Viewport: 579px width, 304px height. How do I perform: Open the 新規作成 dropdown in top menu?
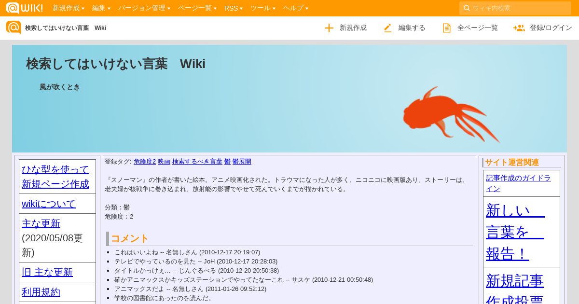point(69,8)
